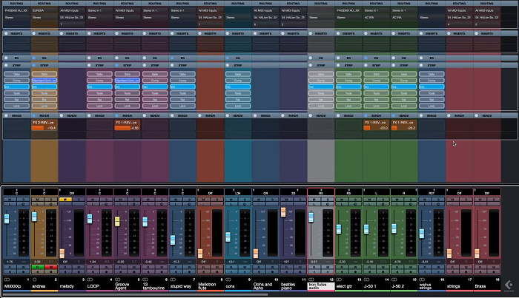Toggle Listen on the oohs channel
The image size is (519, 298).
pos(231,204)
